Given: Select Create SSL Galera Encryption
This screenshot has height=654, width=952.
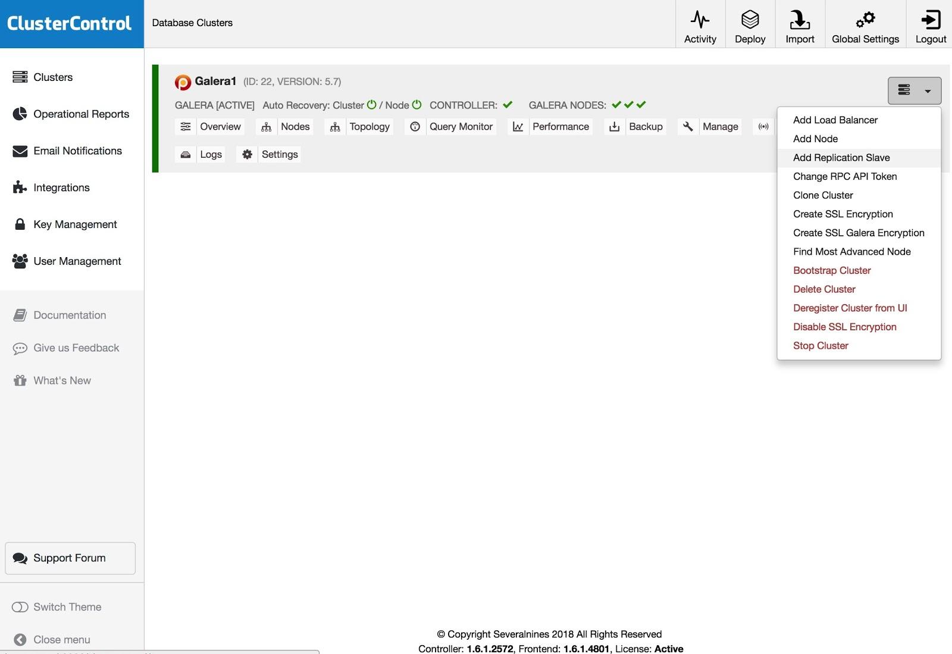Looking at the screenshot, I should point(859,233).
